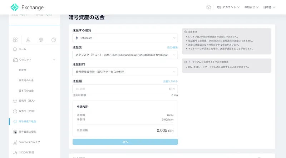Click the 販売所（売却） cube icon
This screenshot has height=158, width=286.
click(x=15, y=111)
